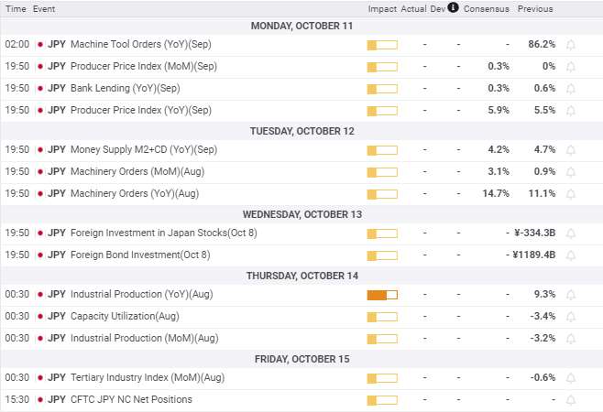Click the info icon next to Dev

point(453,8)
